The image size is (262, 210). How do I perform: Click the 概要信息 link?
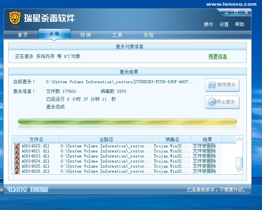(218, 56)
